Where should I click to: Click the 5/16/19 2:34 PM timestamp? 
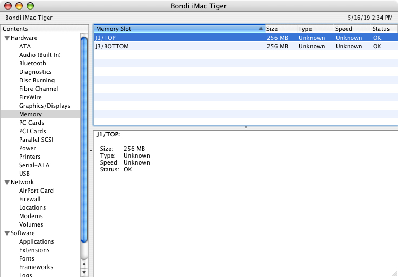(x=370, y=18)
